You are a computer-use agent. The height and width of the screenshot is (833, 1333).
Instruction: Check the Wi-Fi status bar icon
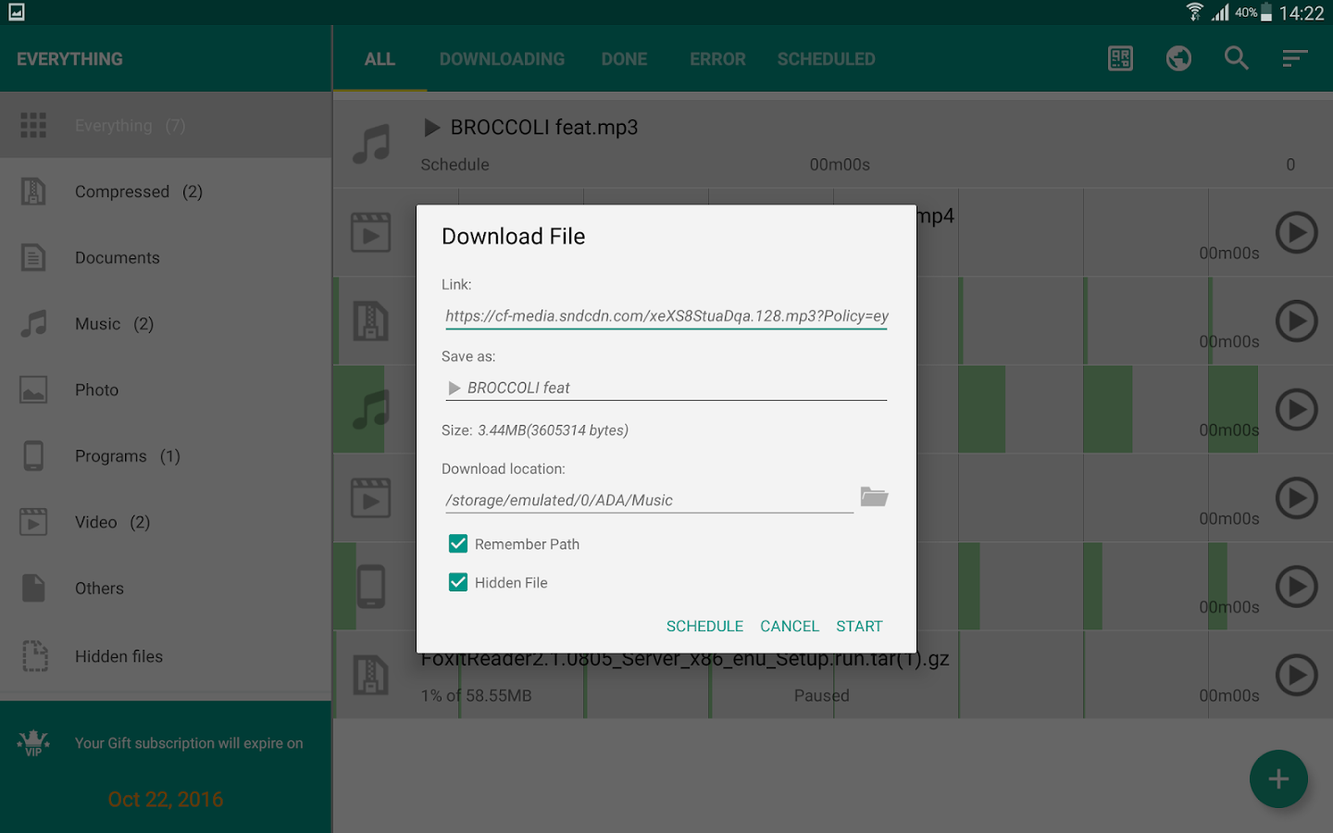point(1195,12)
